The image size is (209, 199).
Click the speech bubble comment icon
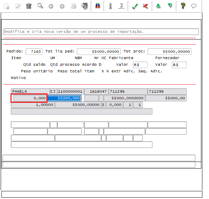coord(194,6)
